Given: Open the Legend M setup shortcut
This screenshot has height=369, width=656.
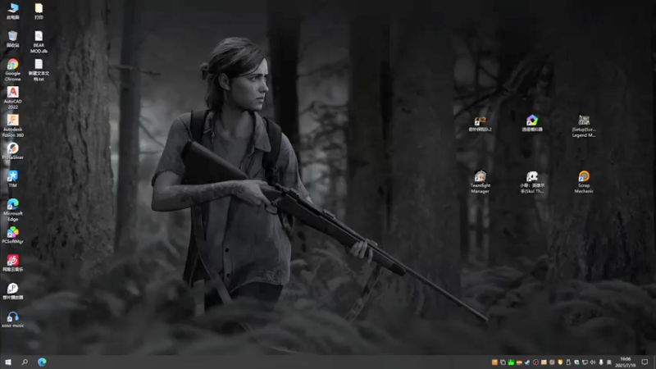Looking at the screenshot, I should [x=584, y=126].
